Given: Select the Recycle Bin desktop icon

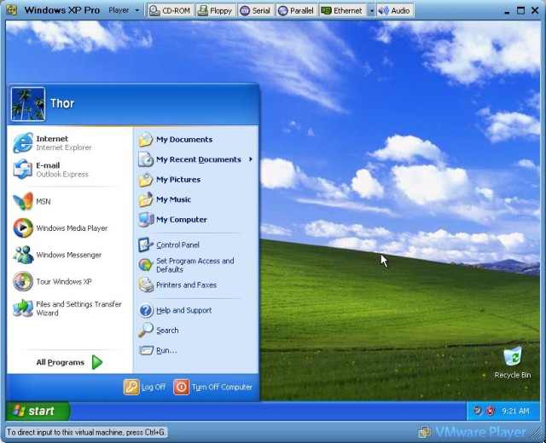Looking at the screenshot, I should (513, 363).
